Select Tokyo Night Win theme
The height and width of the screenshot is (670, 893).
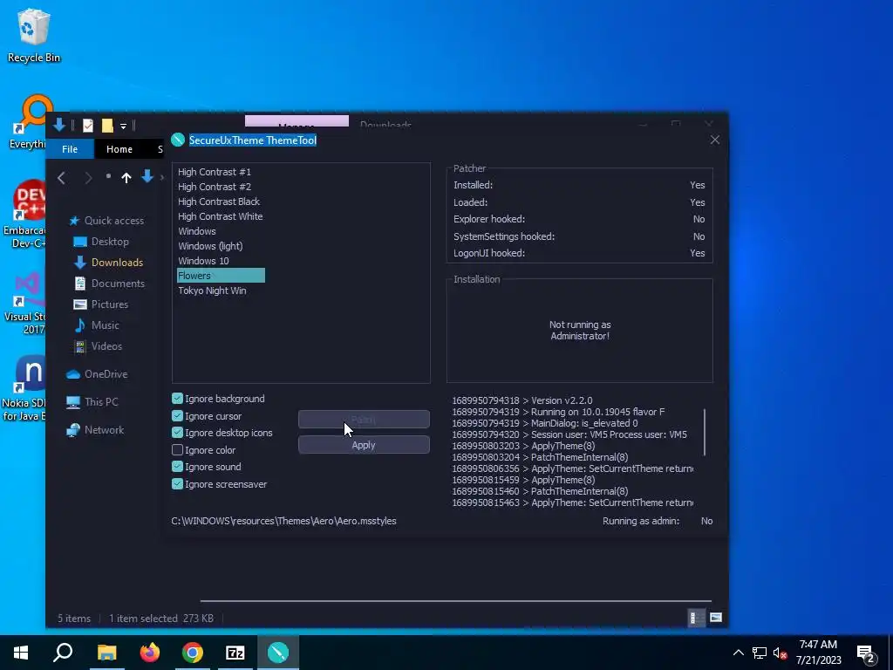212,290
